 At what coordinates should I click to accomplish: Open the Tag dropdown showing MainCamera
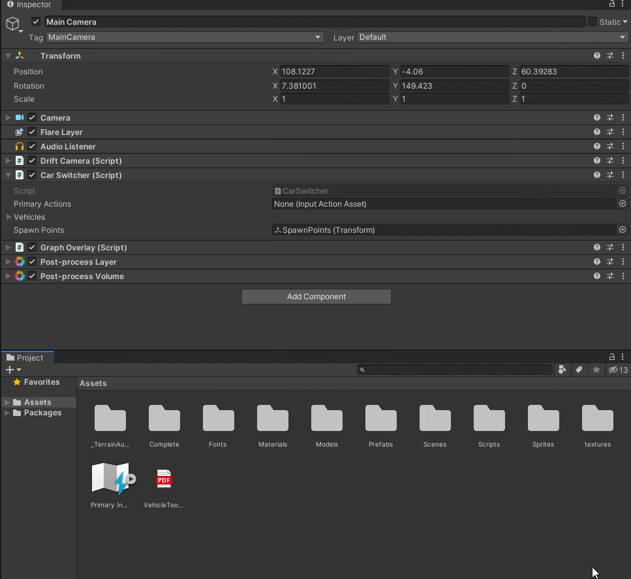(x=185, y=38)
